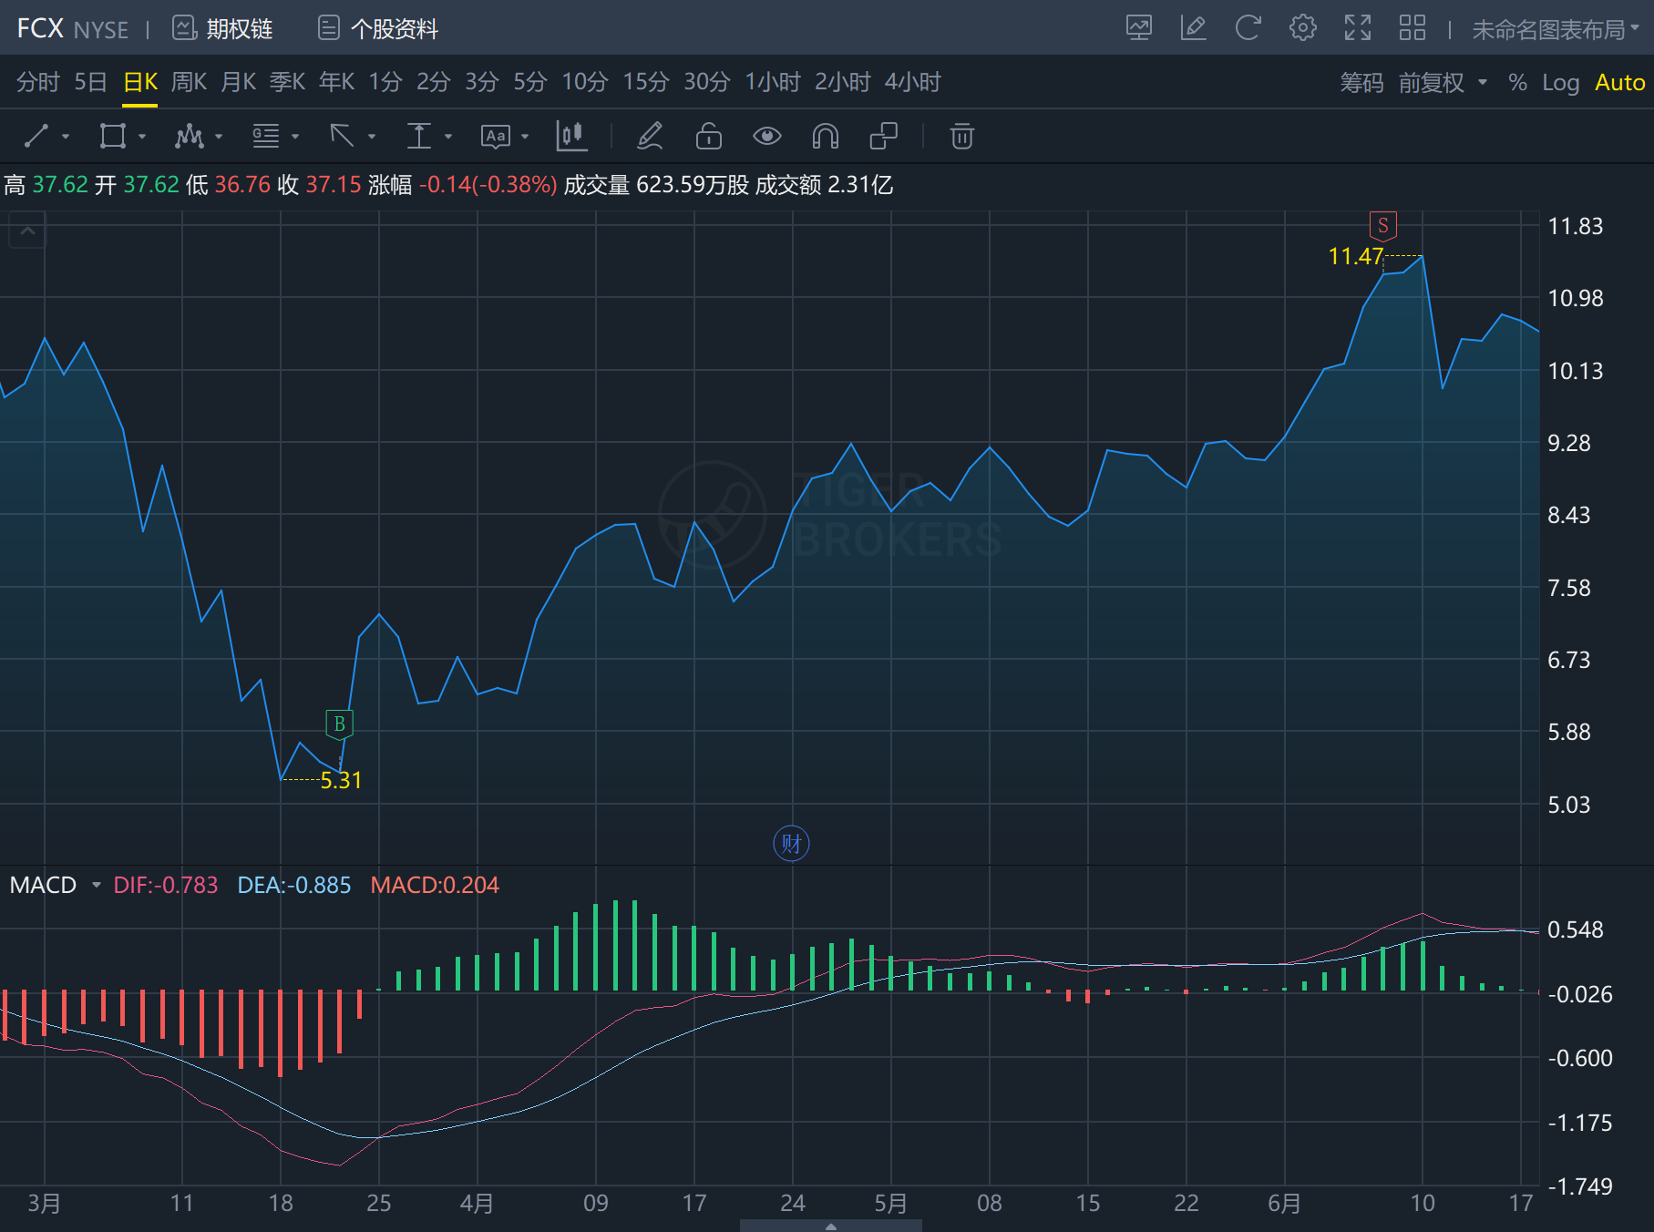The width and height of the screenshot is (1654, 1232).
Task: Enter fullscreen with the expand icon
Action: tap(1357, 28)
